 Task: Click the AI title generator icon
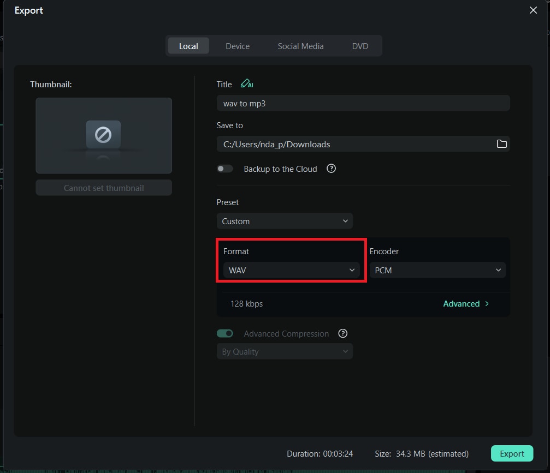[x=247, y=84]
